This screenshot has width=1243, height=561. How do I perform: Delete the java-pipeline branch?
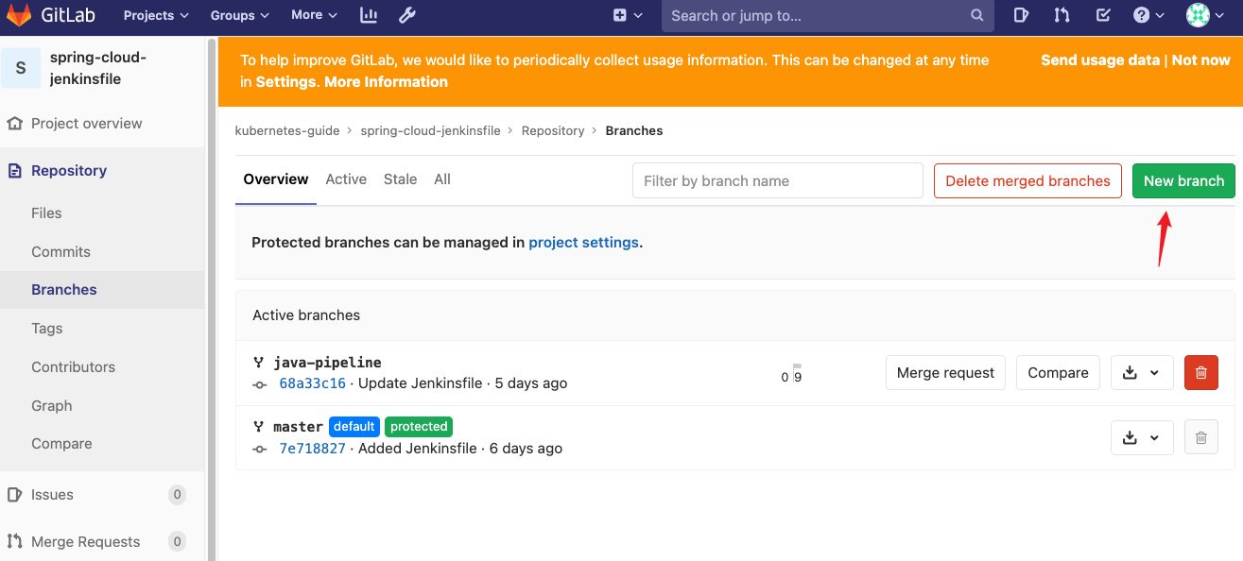click(x=1201, y=373)
